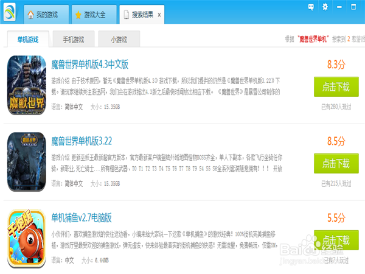Click the 魔兽世界 3.22 game cover thumbnail
The width and height of the screenshot is (365, 274).
pyautogui.click(x=27, y=162)
